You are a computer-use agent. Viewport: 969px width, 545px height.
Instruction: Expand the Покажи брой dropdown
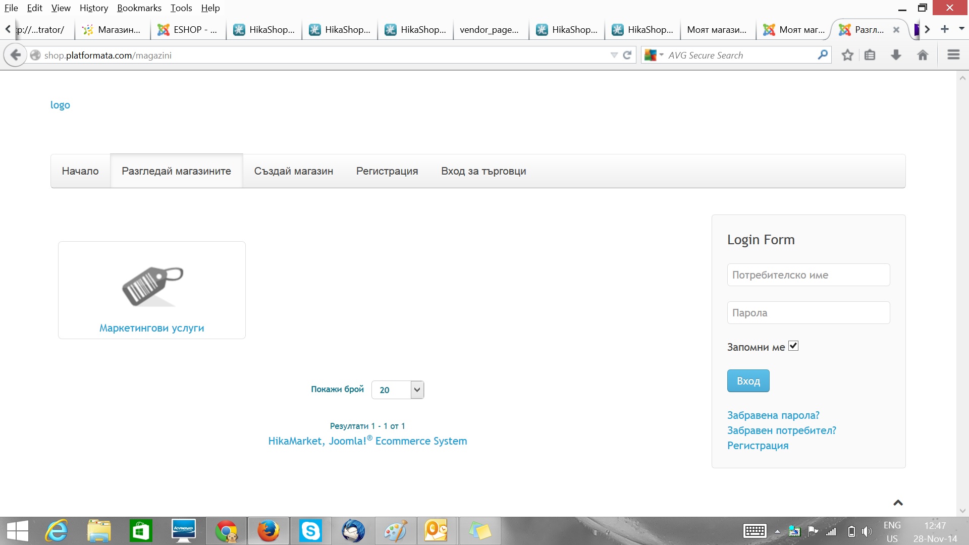tap(417, 390)
